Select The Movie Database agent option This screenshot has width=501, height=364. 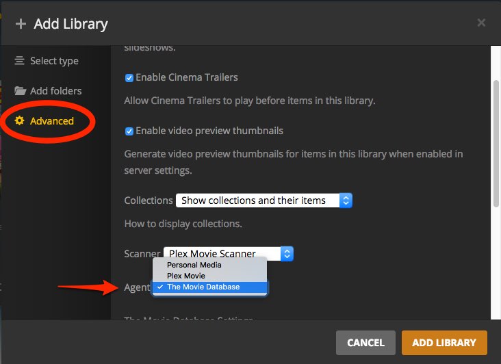click(209, 287)
